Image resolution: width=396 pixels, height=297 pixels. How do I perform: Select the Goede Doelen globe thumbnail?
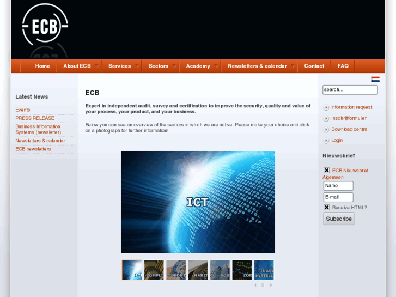176,270
